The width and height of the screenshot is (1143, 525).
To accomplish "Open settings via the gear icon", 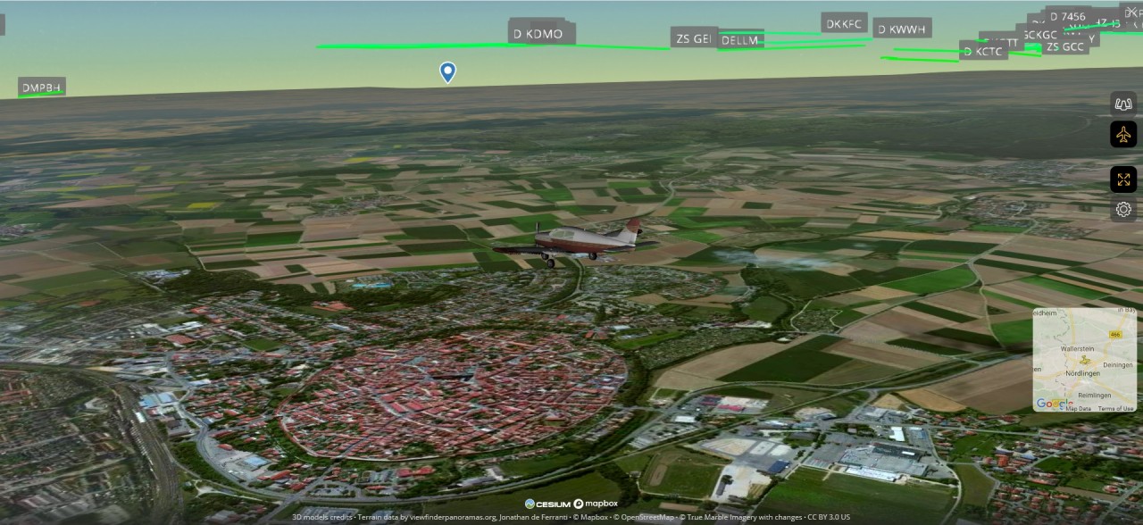I will coord(1123,210).
